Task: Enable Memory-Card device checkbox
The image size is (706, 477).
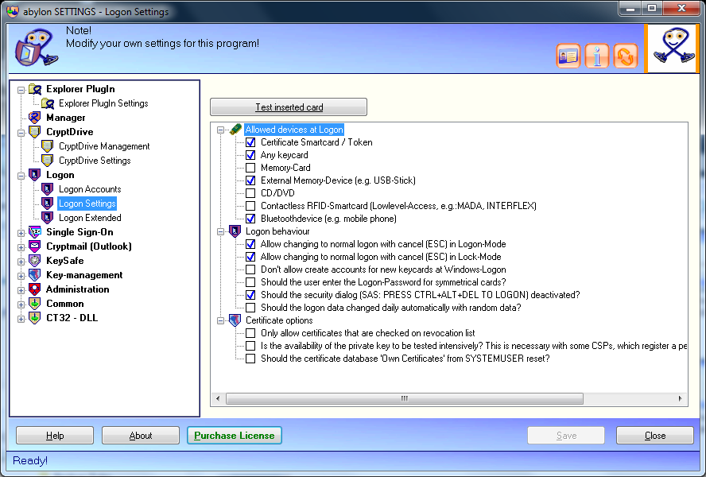Action: [250, 168]
